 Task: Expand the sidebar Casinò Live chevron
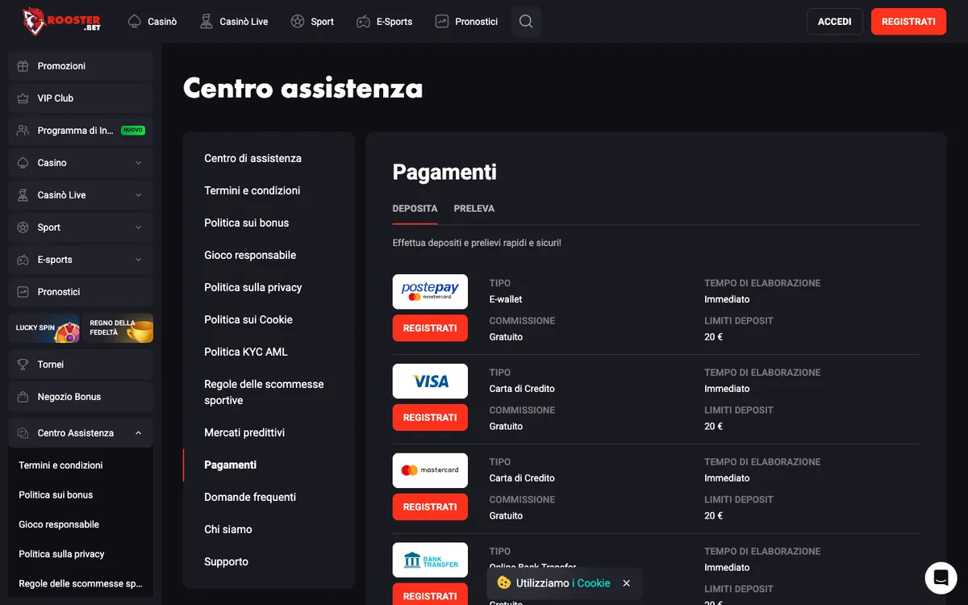pos(139,195)
